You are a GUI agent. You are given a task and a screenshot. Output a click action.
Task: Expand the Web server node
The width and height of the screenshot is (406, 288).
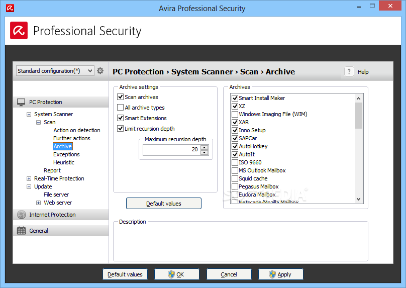(38, 203)
